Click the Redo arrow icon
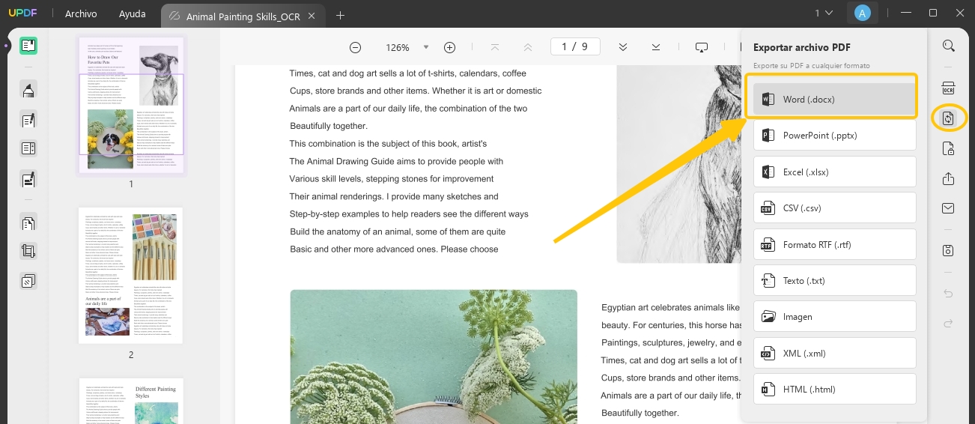 point(949,323)
